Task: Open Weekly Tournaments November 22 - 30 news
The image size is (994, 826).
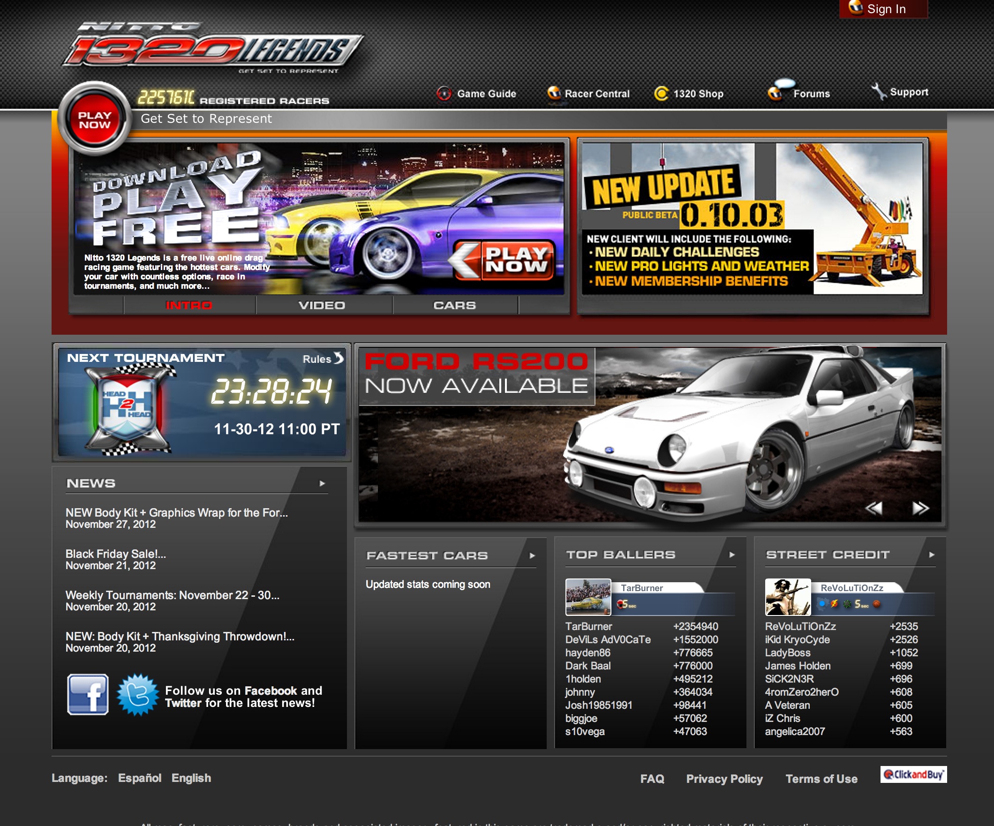Action: (172, 595)
